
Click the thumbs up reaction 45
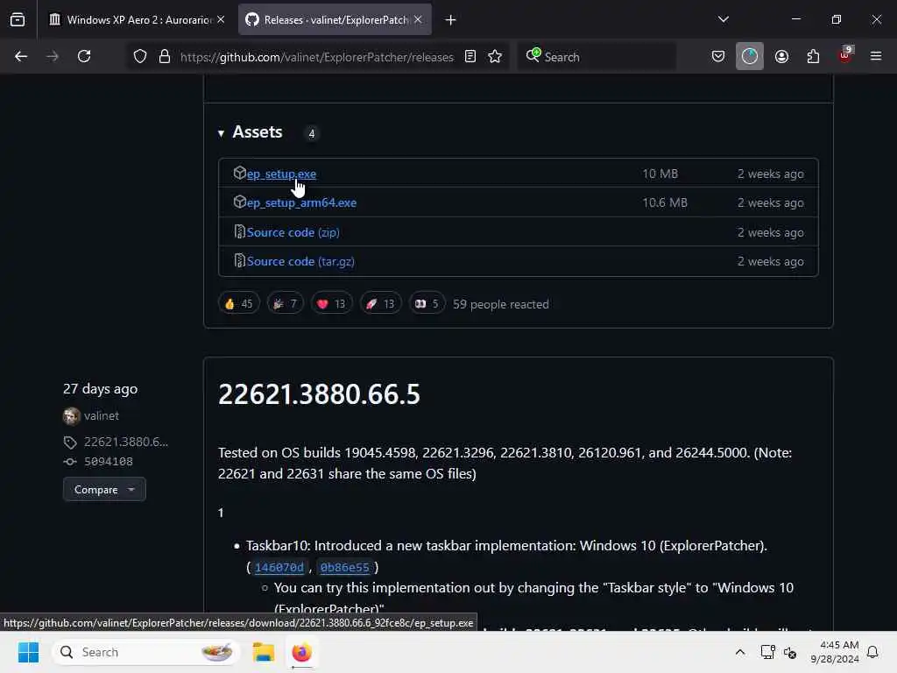point(239,303)
